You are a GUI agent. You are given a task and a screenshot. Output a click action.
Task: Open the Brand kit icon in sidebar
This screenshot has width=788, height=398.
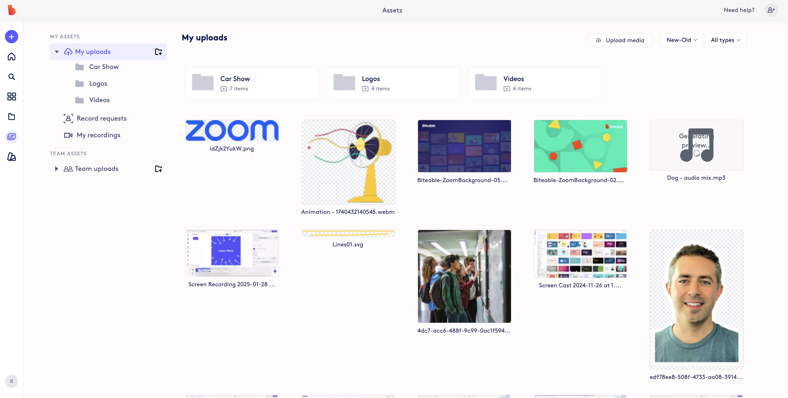click(x=11, y=157)
